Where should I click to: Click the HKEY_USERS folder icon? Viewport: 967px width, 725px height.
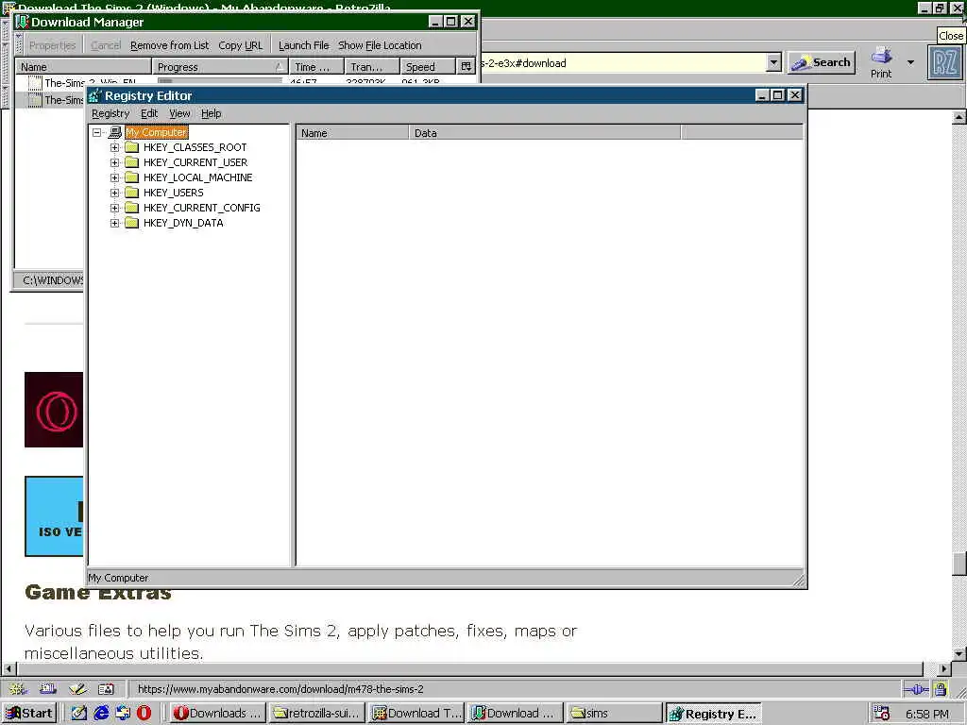[x=131, y=193]
